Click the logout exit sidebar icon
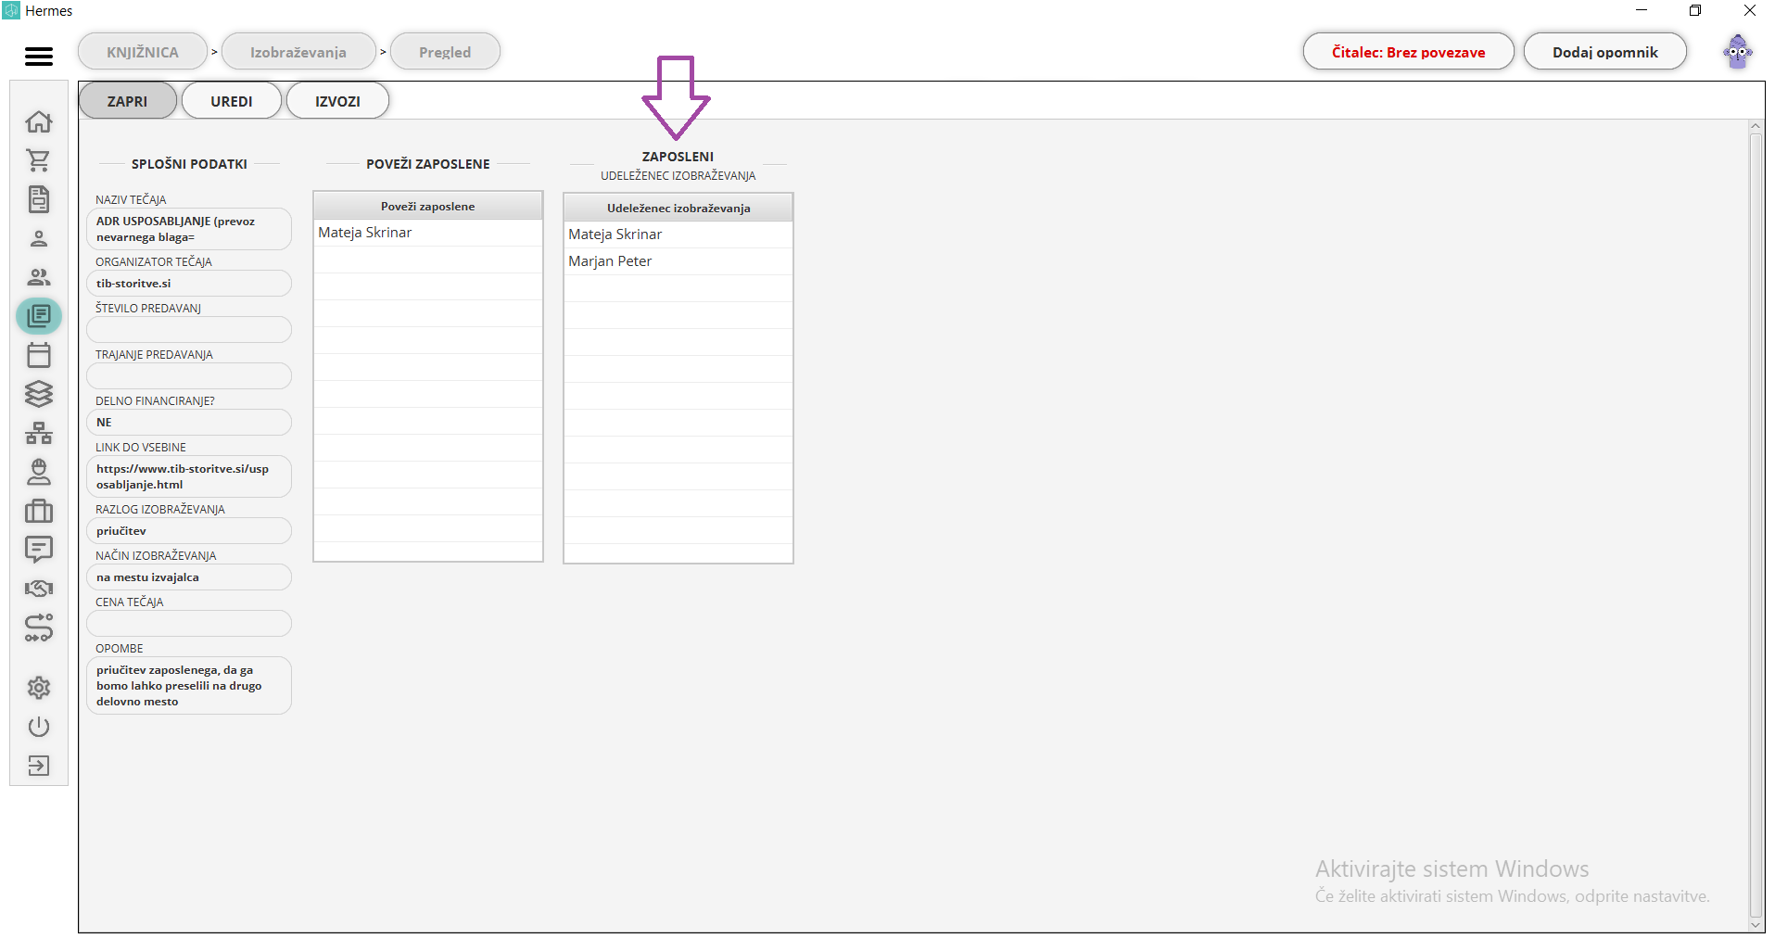This screenshot has height=951, width=1775. [x=39, y=766]
